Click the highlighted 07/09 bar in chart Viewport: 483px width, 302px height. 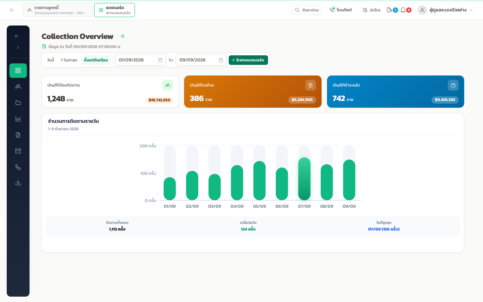click(304, 179)
